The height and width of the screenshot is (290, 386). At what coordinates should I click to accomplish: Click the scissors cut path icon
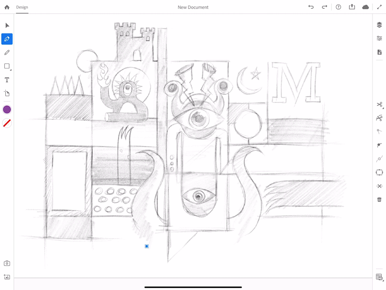379,104
